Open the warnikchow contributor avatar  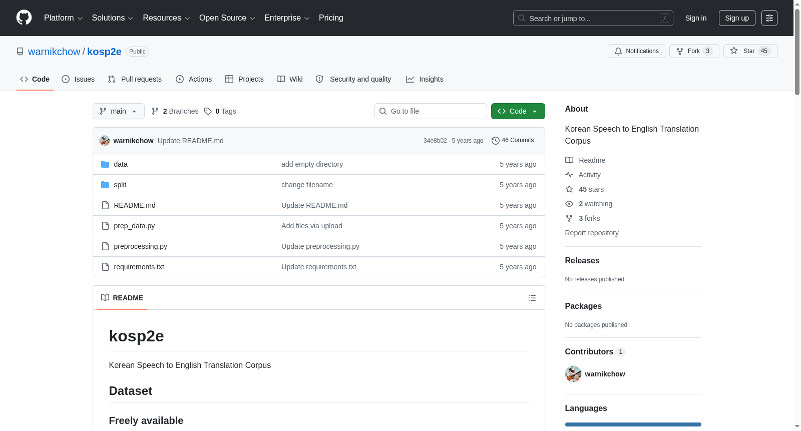[573, 374]
